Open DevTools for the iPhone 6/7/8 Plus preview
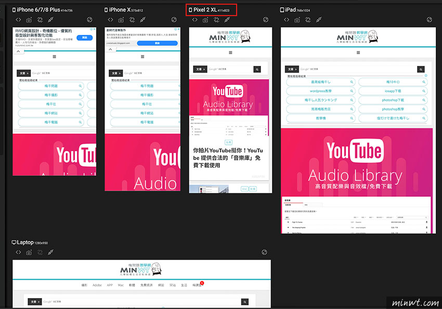The image size is (442, 309). coord(18,20)
